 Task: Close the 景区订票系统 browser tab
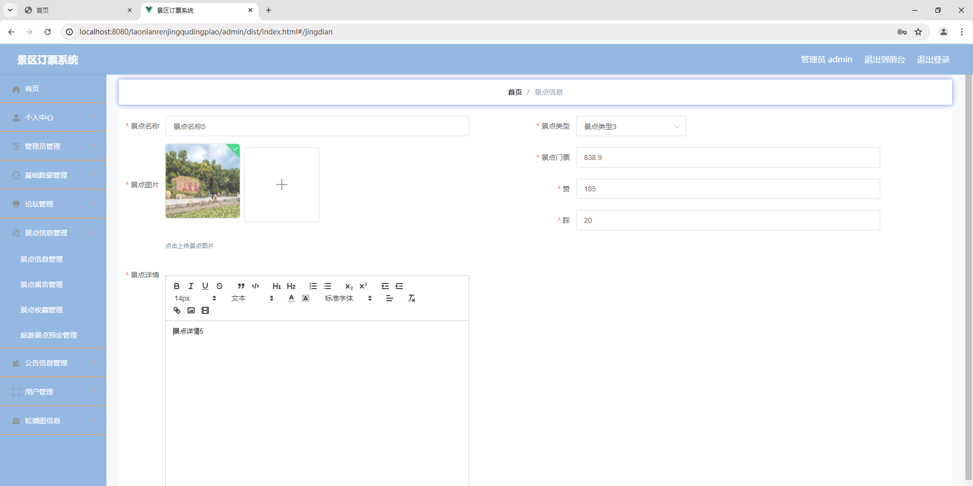pos(250,10)
